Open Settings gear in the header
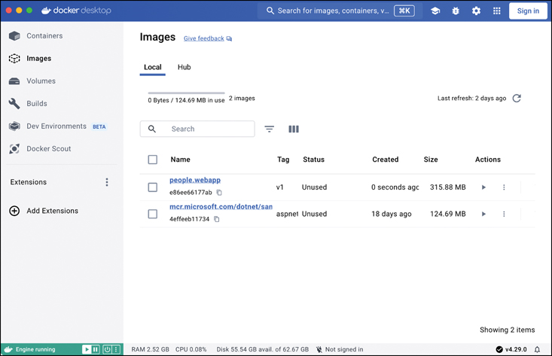The height and width of the screenshot is (356, 552). (x=476, y=11)
